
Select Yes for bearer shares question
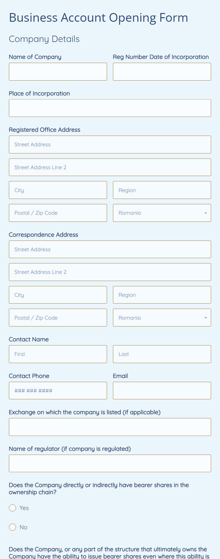pyautogui.click(x=12, y=508)
